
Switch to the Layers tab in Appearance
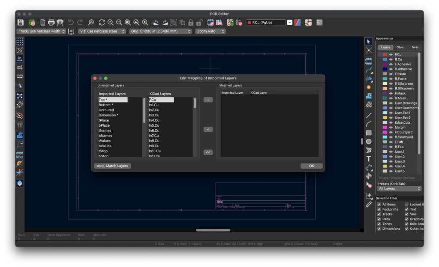[385, 47]
